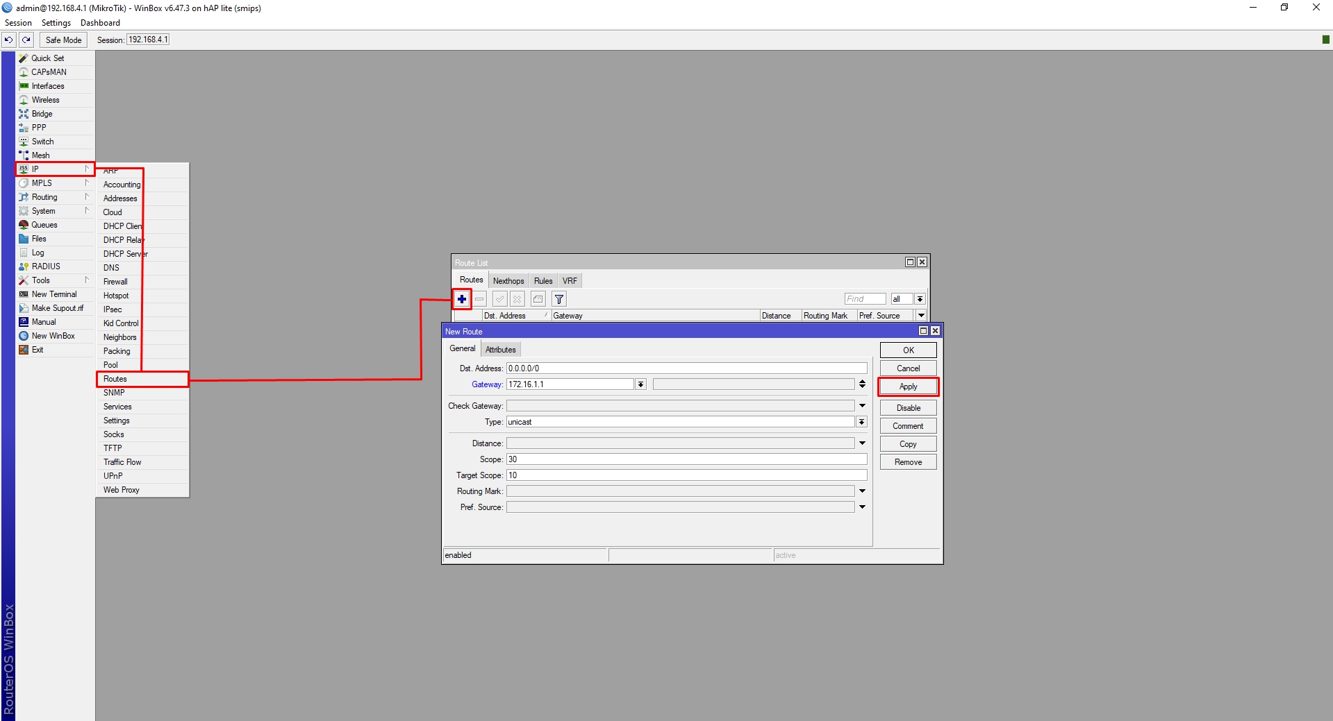Image resolution: width=1333 pixels, height=721 pixels.
Task: Click Apply in the New Route dialog
Action: (x=908, y=387)
